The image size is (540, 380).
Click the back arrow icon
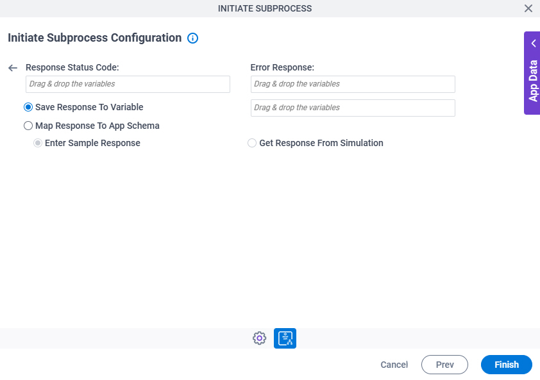click(13, 68)
